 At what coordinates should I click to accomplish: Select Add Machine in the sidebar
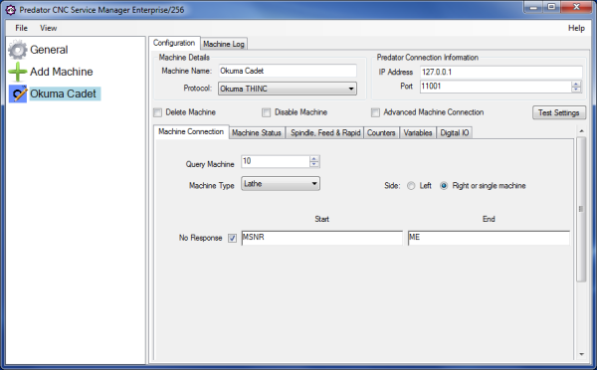click(62, 72)
